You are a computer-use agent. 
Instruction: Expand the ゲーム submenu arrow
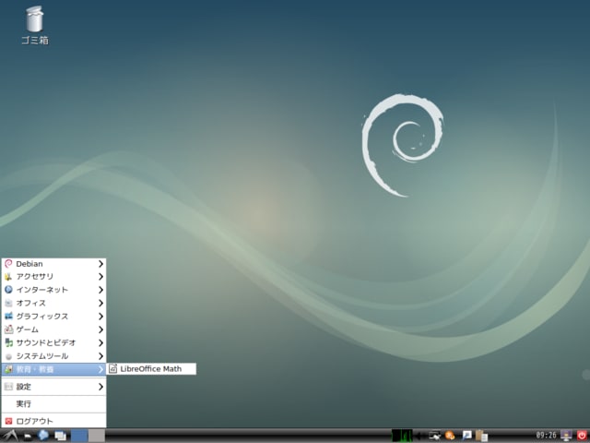coord(100,329)
